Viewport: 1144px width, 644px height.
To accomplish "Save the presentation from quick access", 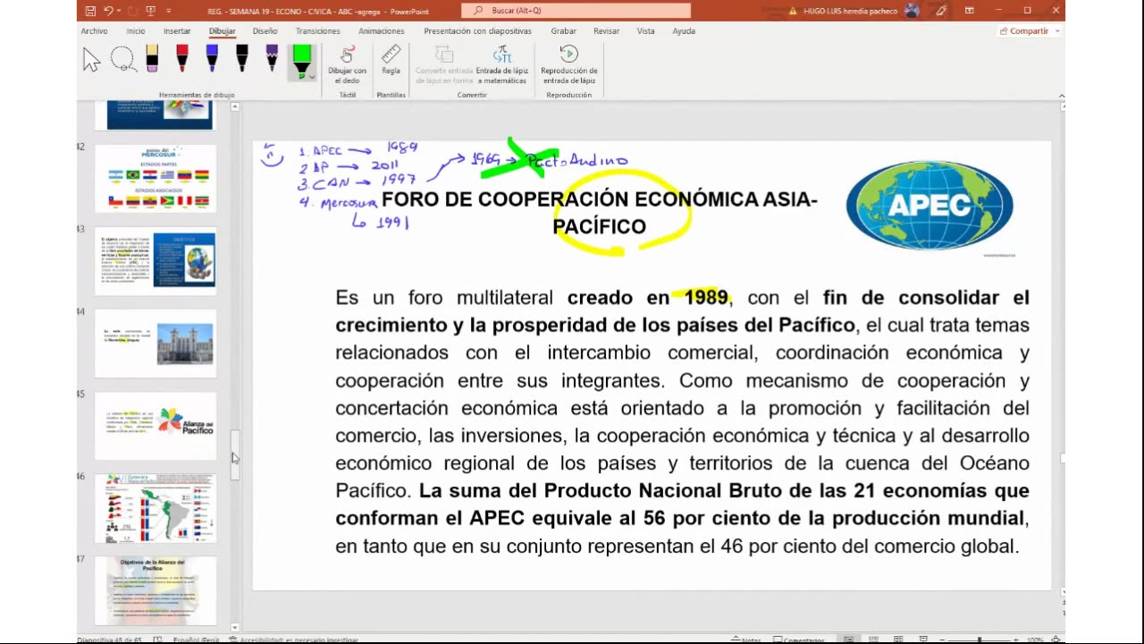I will click(x=89, y=11).
